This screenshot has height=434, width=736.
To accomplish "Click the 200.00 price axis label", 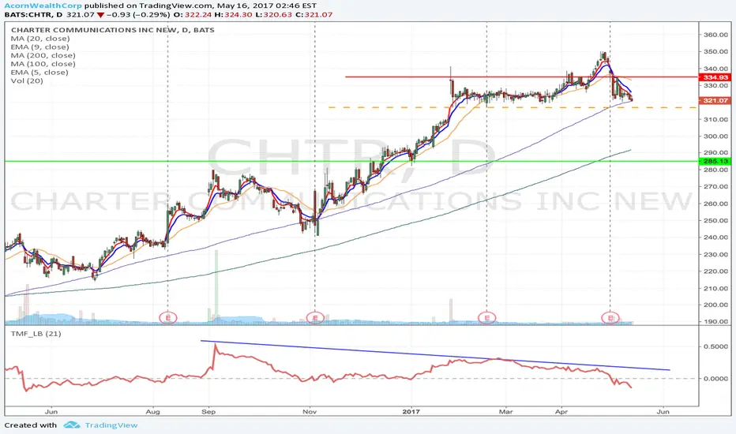I will tap(715, 305).
